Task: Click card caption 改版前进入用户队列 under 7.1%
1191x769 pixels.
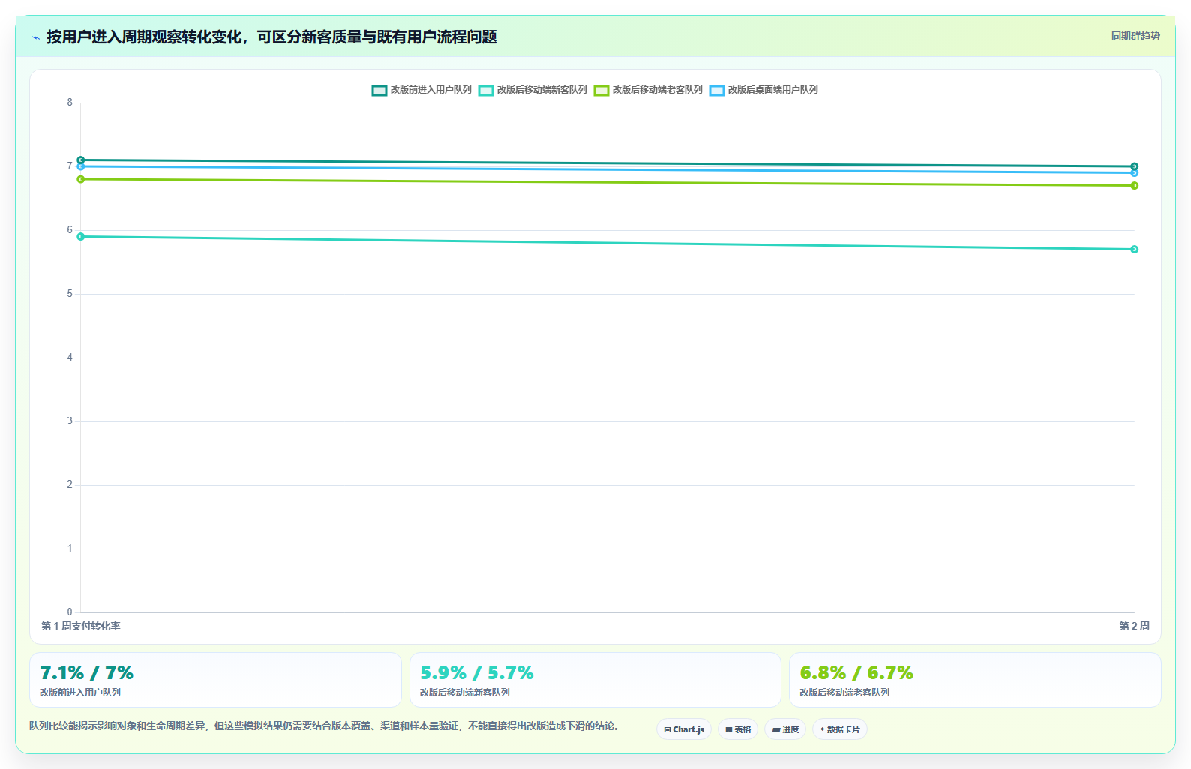Action: click(80, 693)
